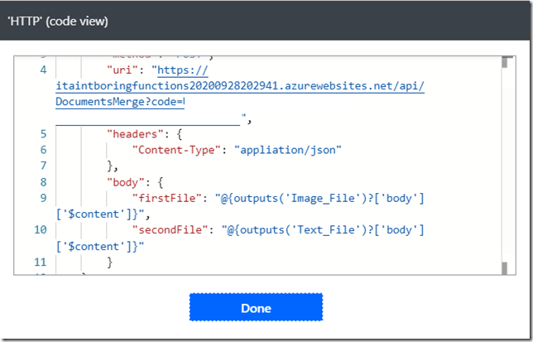
Task: Click the "secondFile" property name
Action: 170,229
